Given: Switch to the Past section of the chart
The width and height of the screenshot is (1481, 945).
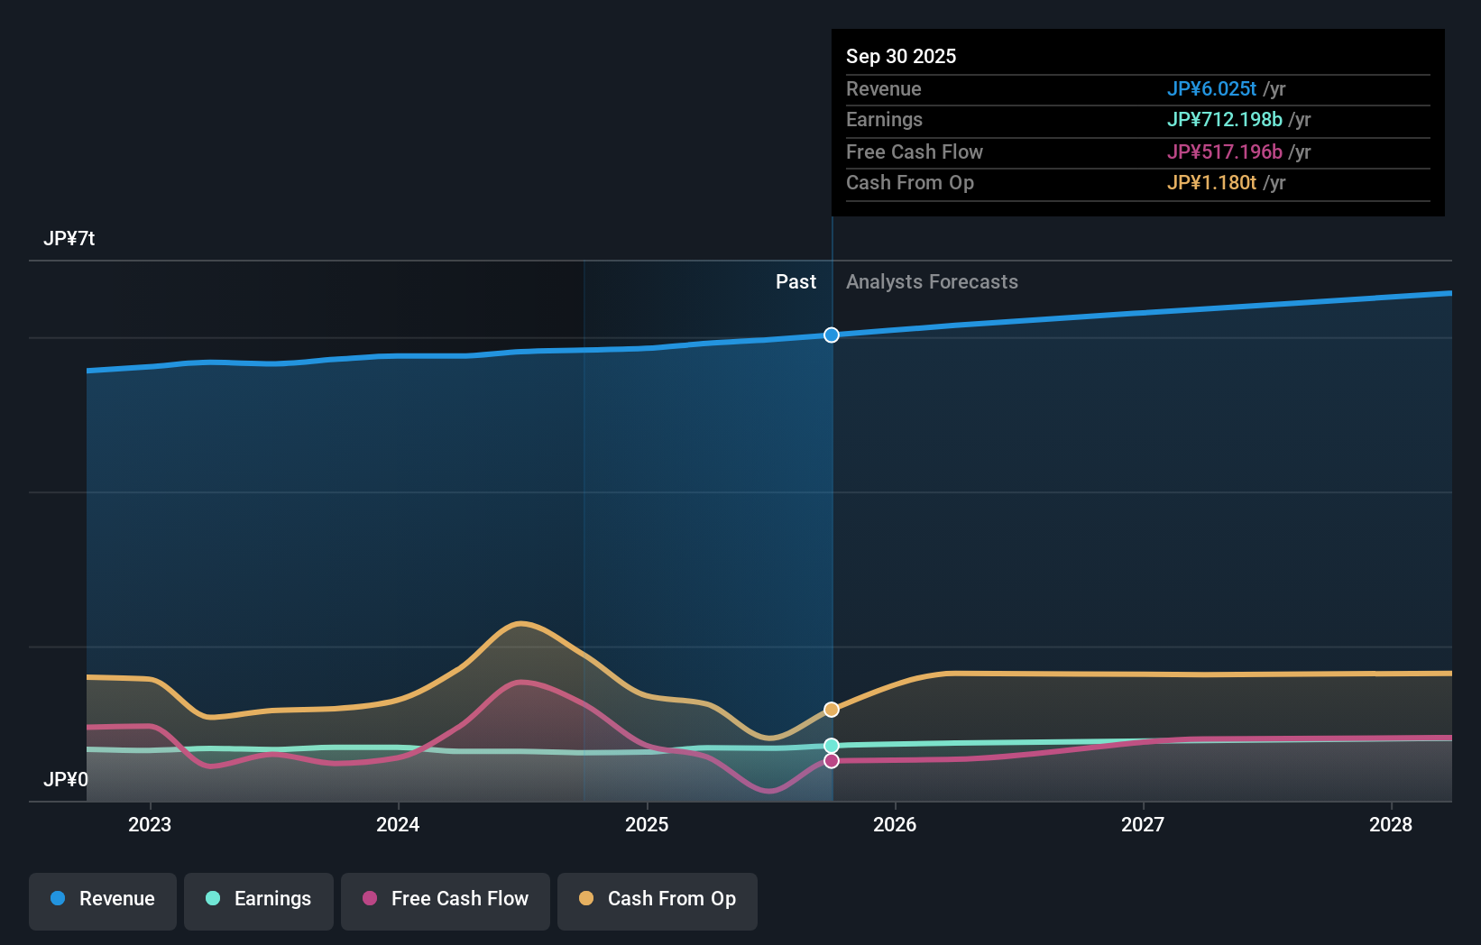Looking at the screenshot, I should [x=795, y=281].
